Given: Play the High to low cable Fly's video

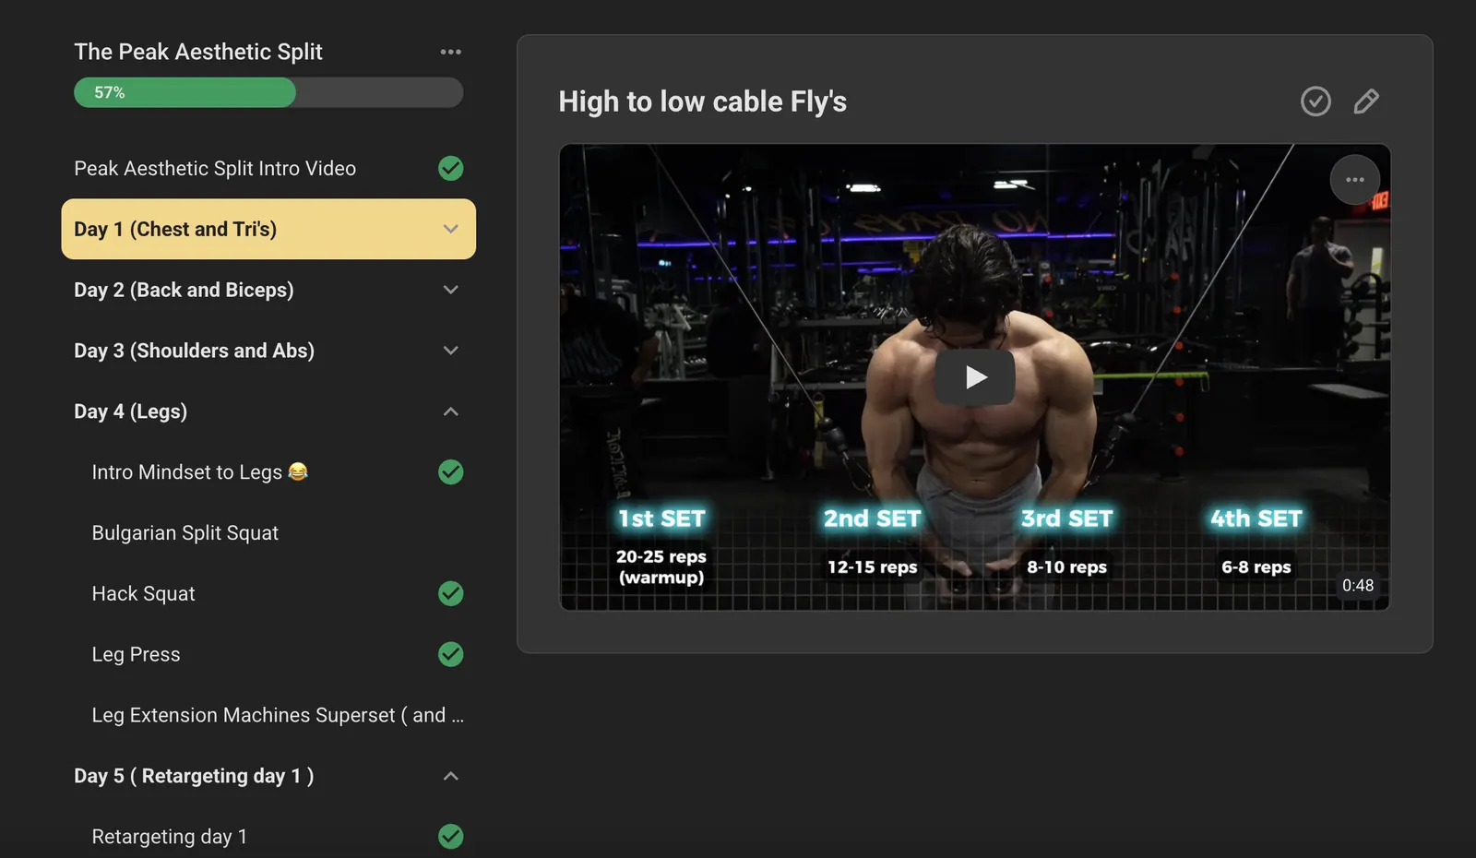Looking at the screenshot, I should tap(975, 376).
